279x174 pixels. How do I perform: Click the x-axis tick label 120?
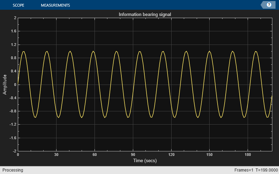pos(171,155)
